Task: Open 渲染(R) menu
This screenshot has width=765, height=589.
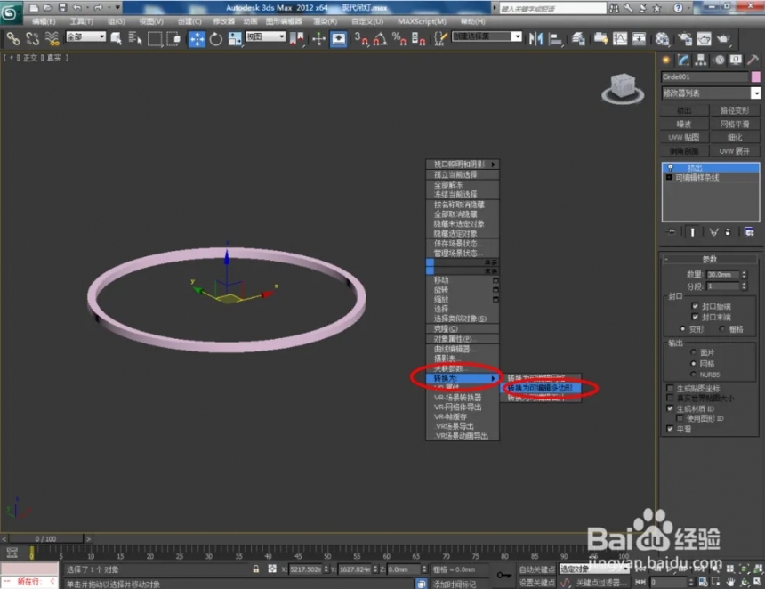Action: (325, 21)
